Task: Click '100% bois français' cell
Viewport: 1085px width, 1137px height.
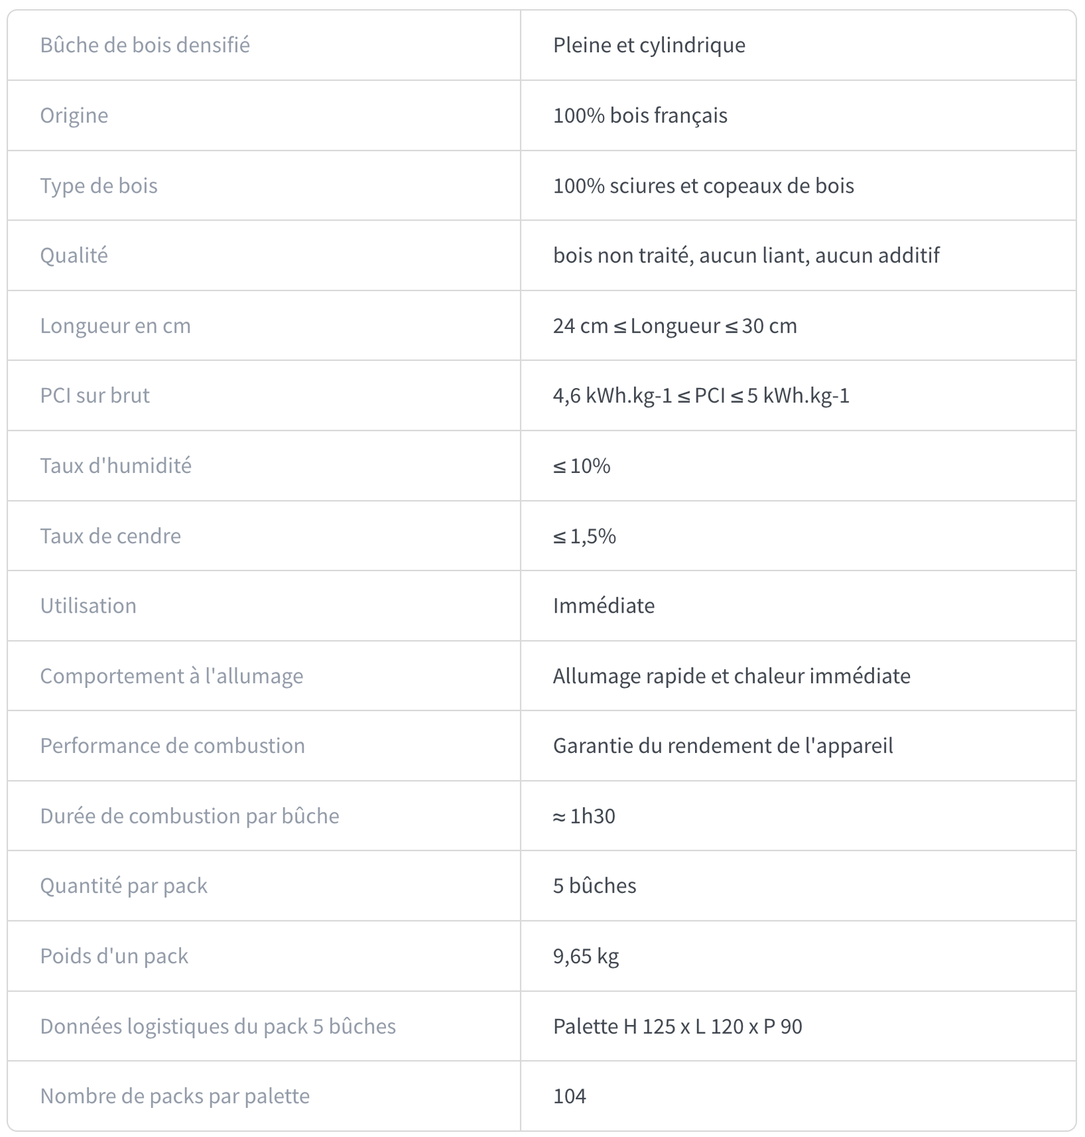Action: click(639, 115)
